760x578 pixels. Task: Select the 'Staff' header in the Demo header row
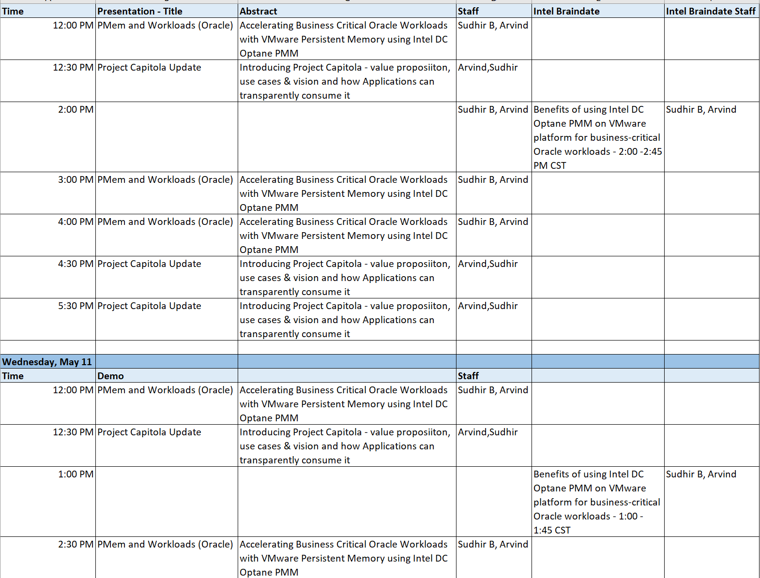[494, 376]
